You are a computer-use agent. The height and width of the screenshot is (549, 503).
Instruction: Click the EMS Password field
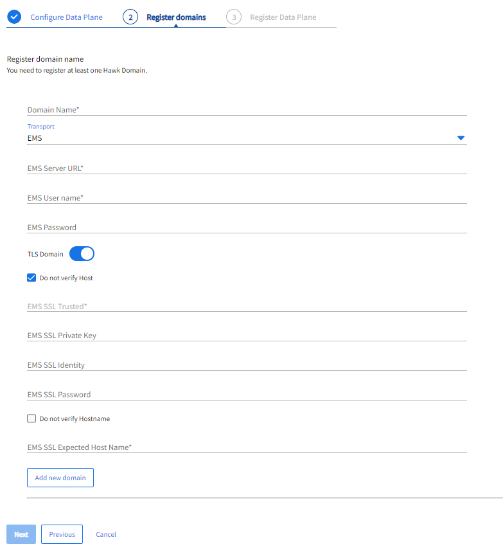click(247, 228)
